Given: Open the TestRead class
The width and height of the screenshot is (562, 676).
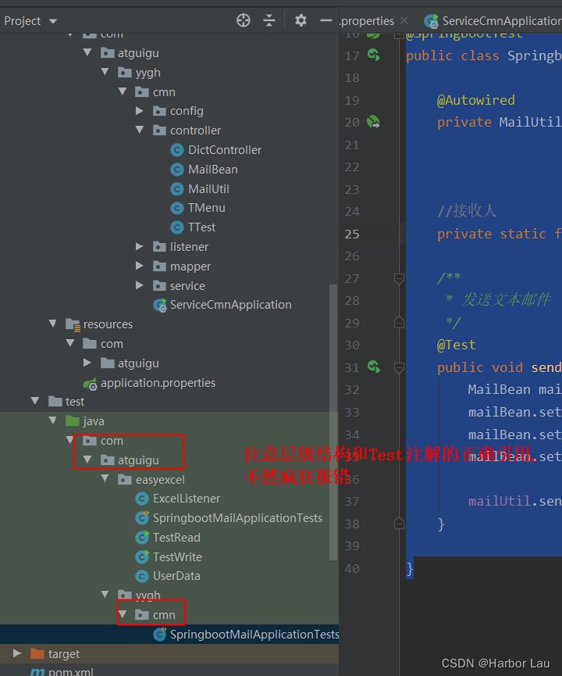Looking at the screenshot, I should pos(176,538).
